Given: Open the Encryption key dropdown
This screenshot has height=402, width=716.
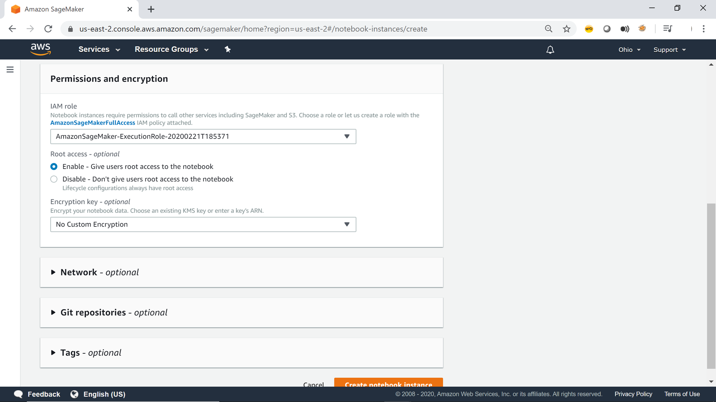Looking at the screenshot, I should [x=203, y=224].
